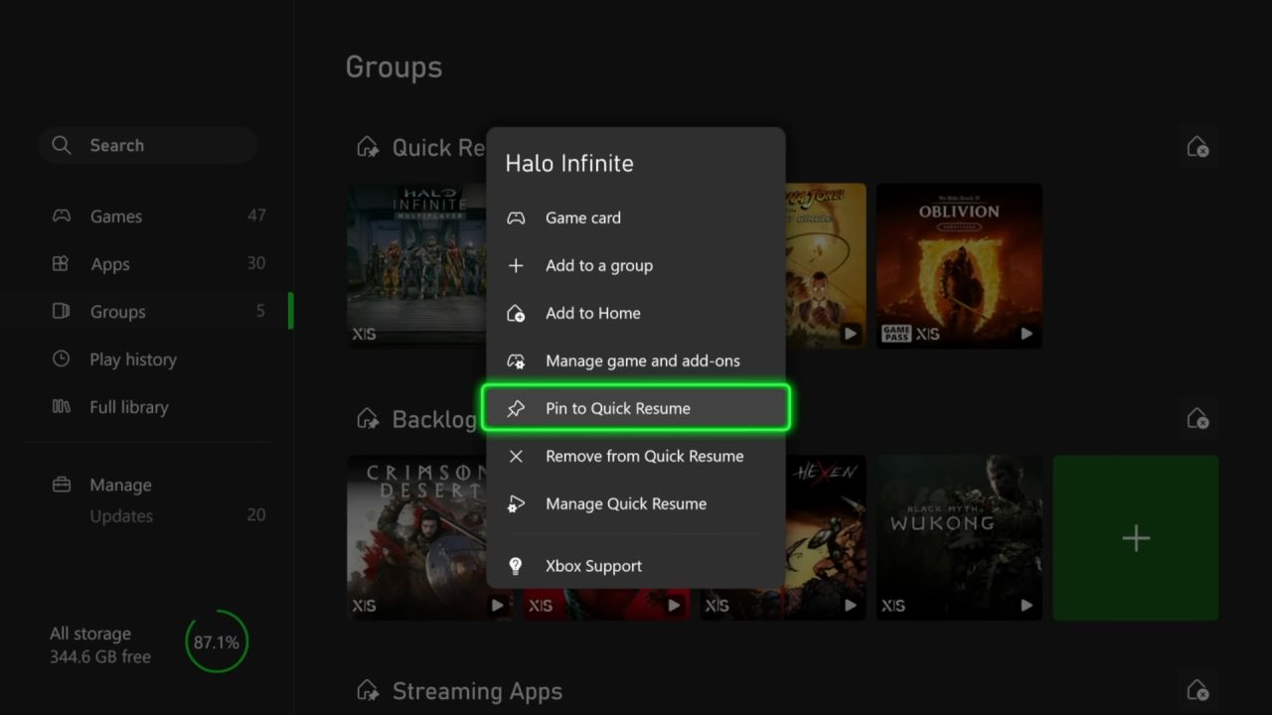Click the play icon on Crimson Desert tile

point(497,605)
